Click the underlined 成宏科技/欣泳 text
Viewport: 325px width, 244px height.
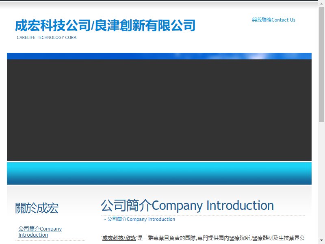coord(119,238)
